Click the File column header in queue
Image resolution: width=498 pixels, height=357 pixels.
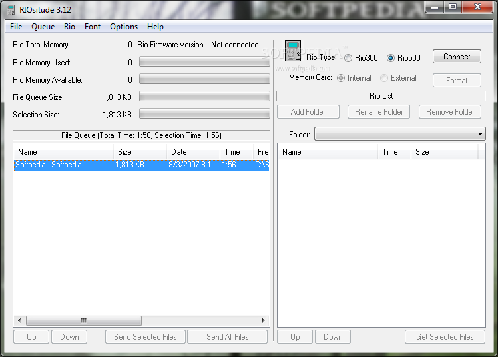(262, 152)
